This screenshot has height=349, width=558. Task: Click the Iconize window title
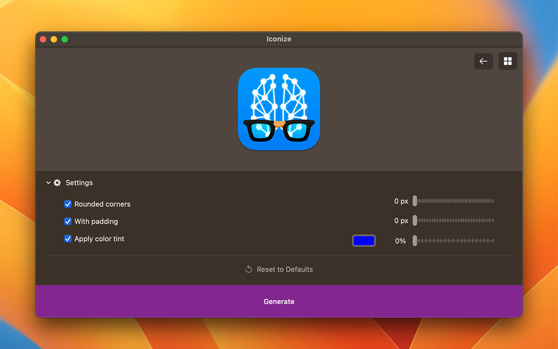[x=279, y=39]
